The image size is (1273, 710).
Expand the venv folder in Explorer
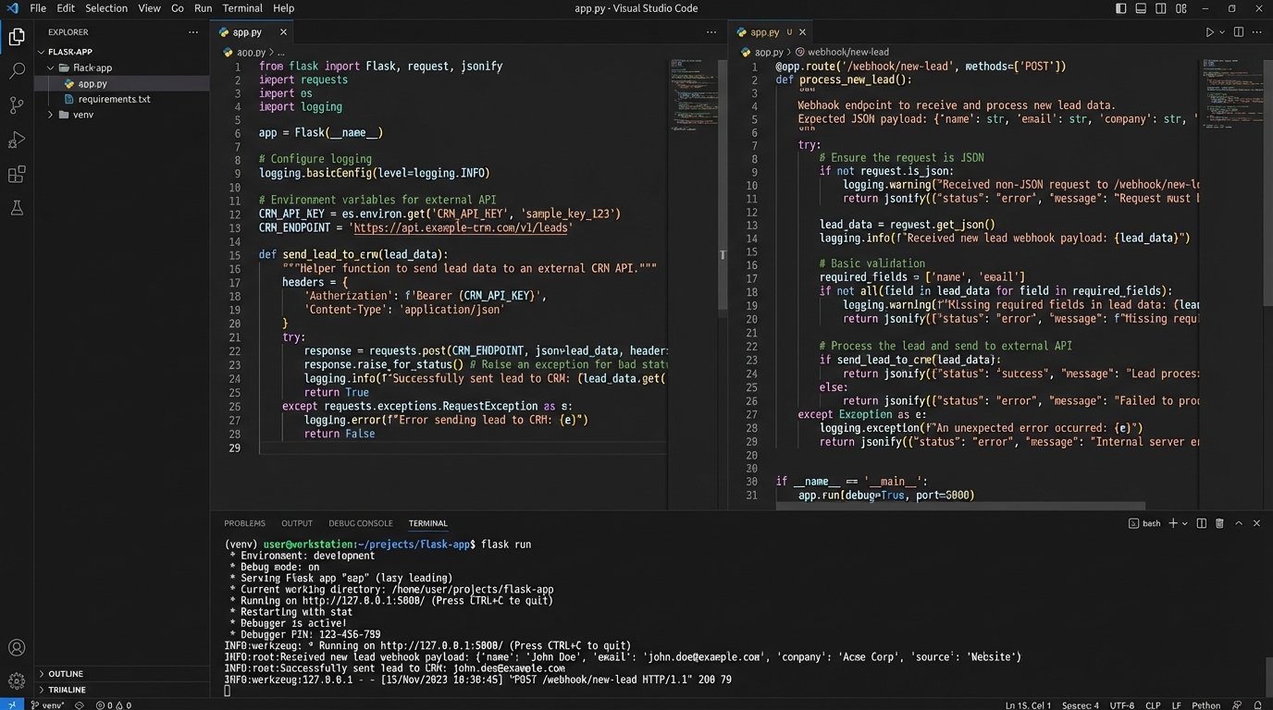[x=82, y=115]
